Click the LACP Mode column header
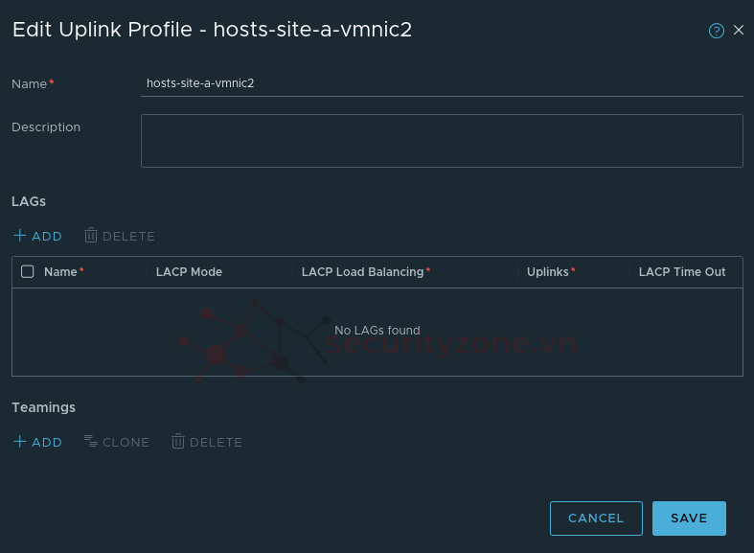The image size is (754, 553). [x=189, y=272]
